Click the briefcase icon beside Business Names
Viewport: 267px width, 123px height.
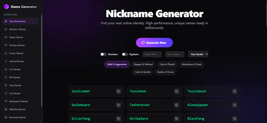coord(6,117)
